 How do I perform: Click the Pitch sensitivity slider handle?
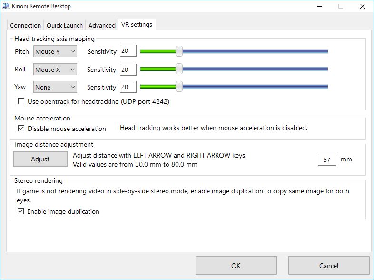point(179,51)
